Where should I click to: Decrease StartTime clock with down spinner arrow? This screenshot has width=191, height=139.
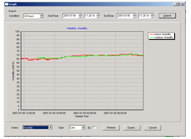(98, 17)
